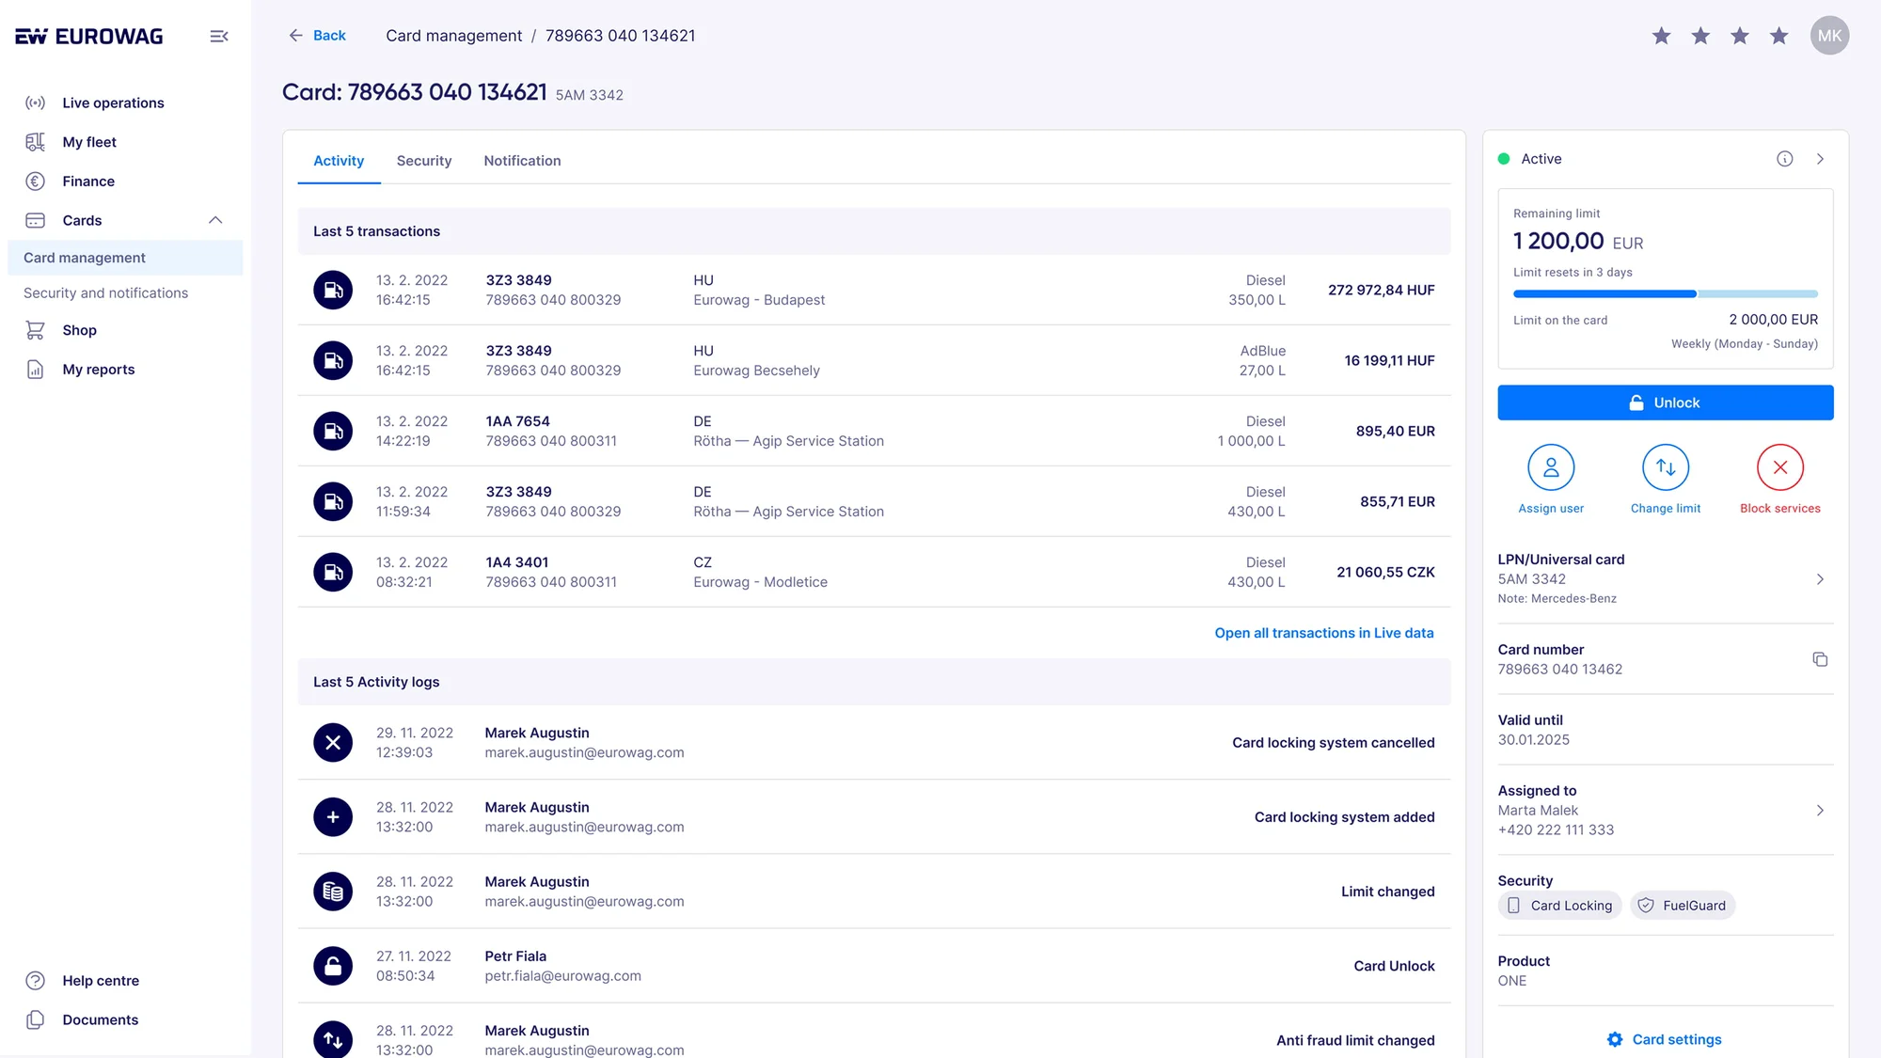Click the Cards credit-card icon

(35, 220)
